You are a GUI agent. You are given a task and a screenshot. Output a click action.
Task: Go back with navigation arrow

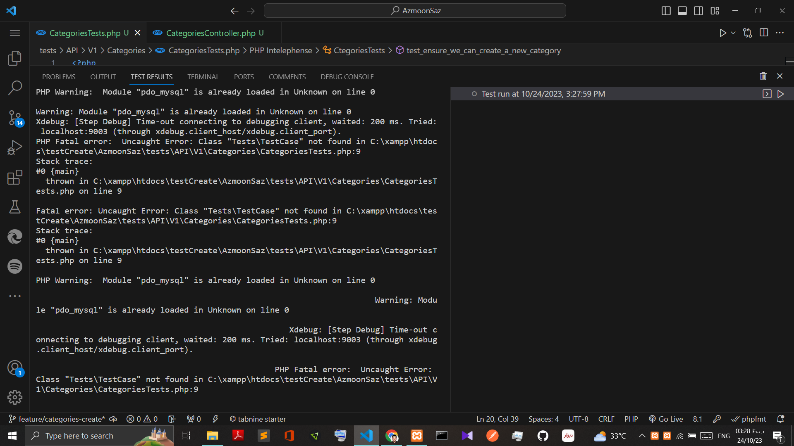tap(234, 11)
